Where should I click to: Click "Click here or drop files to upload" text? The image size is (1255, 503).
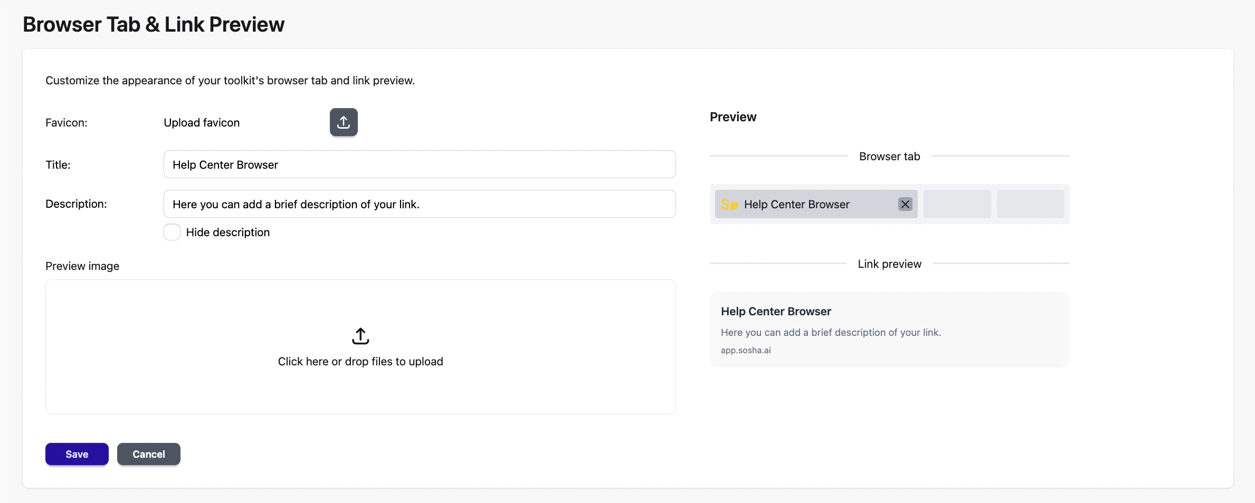point(360,362)
